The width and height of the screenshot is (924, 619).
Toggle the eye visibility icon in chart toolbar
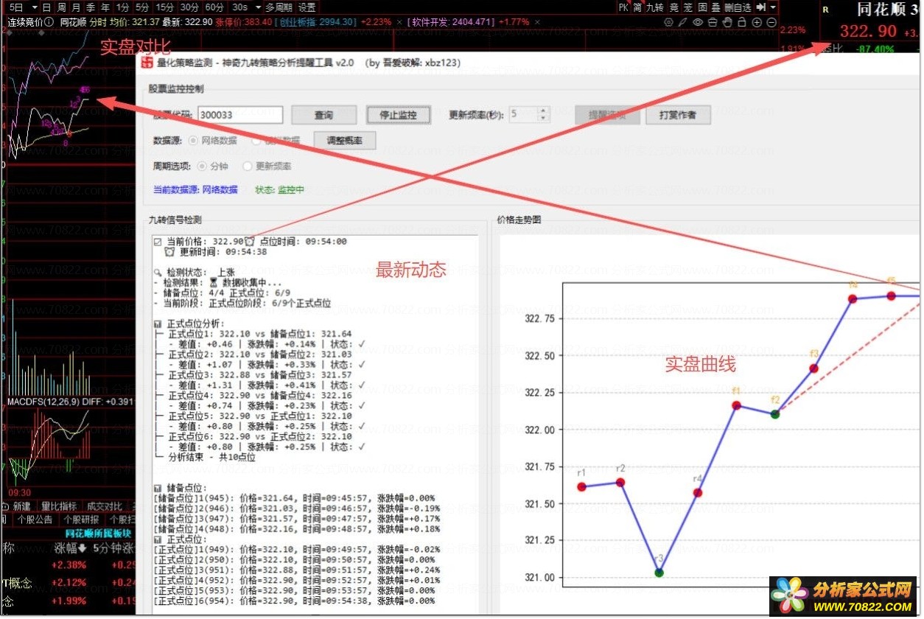click(698, 22)
